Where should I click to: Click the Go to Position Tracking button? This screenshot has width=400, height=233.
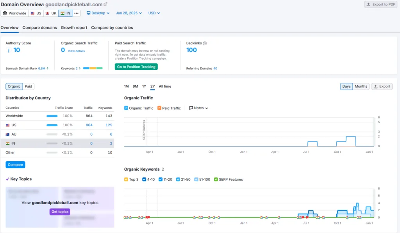click(x=136, y=67)
